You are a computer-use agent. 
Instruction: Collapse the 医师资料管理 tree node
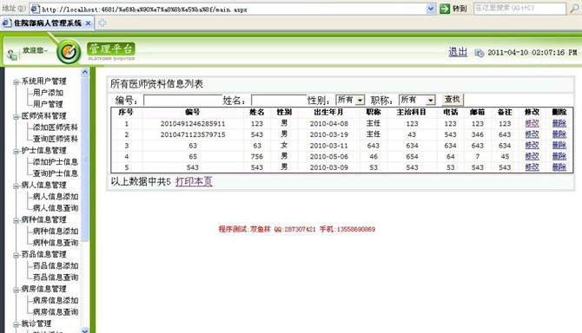[x=16, y=117]
